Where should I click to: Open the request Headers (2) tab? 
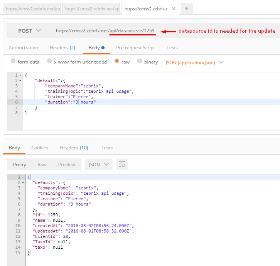pyautogui.click(x=62, y=48)
